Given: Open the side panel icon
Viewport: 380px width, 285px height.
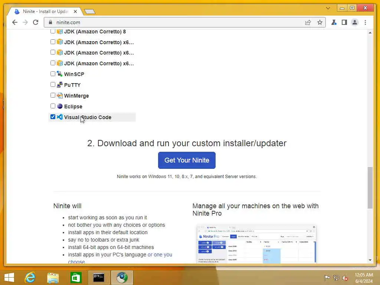Looking at the screenshot, I should tap(344, 22).
